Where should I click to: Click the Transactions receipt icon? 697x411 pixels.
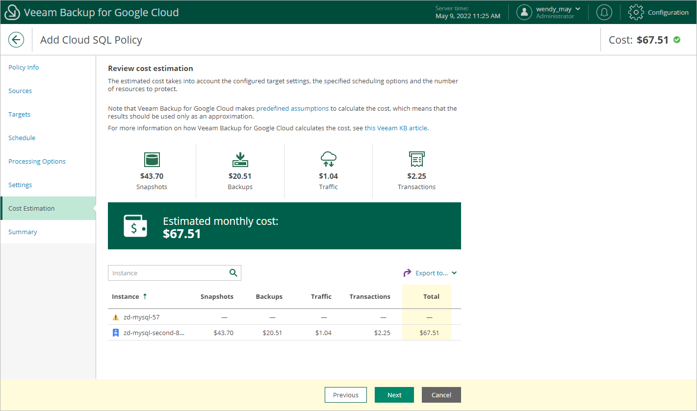point(416,159)
